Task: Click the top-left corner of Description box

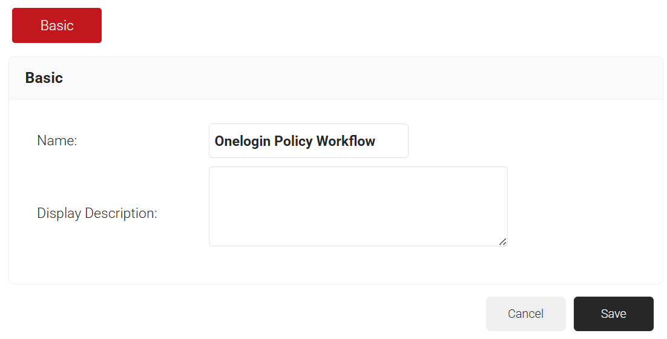Action: click(x=213, y=171)
